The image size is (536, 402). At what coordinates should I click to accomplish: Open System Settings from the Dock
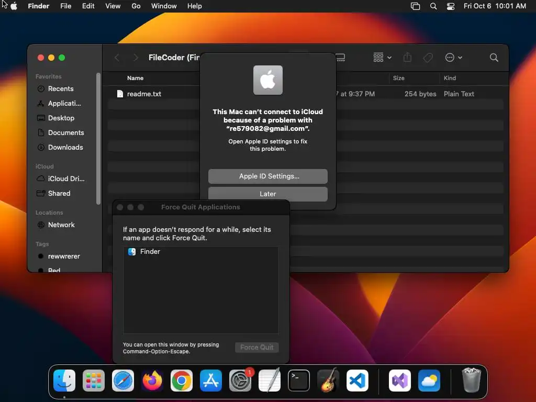240,381
